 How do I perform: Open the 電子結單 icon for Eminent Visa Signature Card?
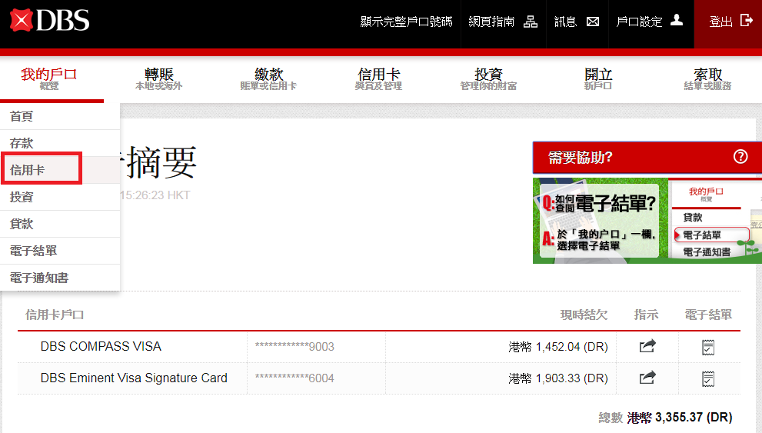(x=708, y=378)
